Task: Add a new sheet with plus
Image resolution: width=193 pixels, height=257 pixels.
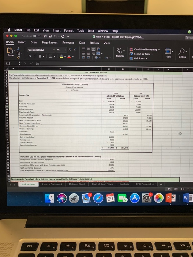Action: click(x=161, y=184)
